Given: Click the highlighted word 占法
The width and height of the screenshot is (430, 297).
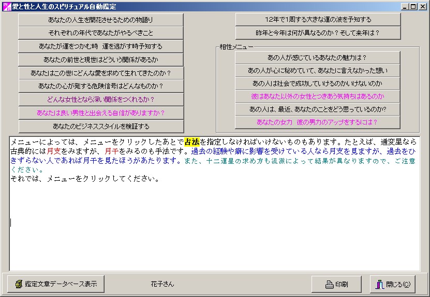Looking at the screenshot, I should point(192,142).
